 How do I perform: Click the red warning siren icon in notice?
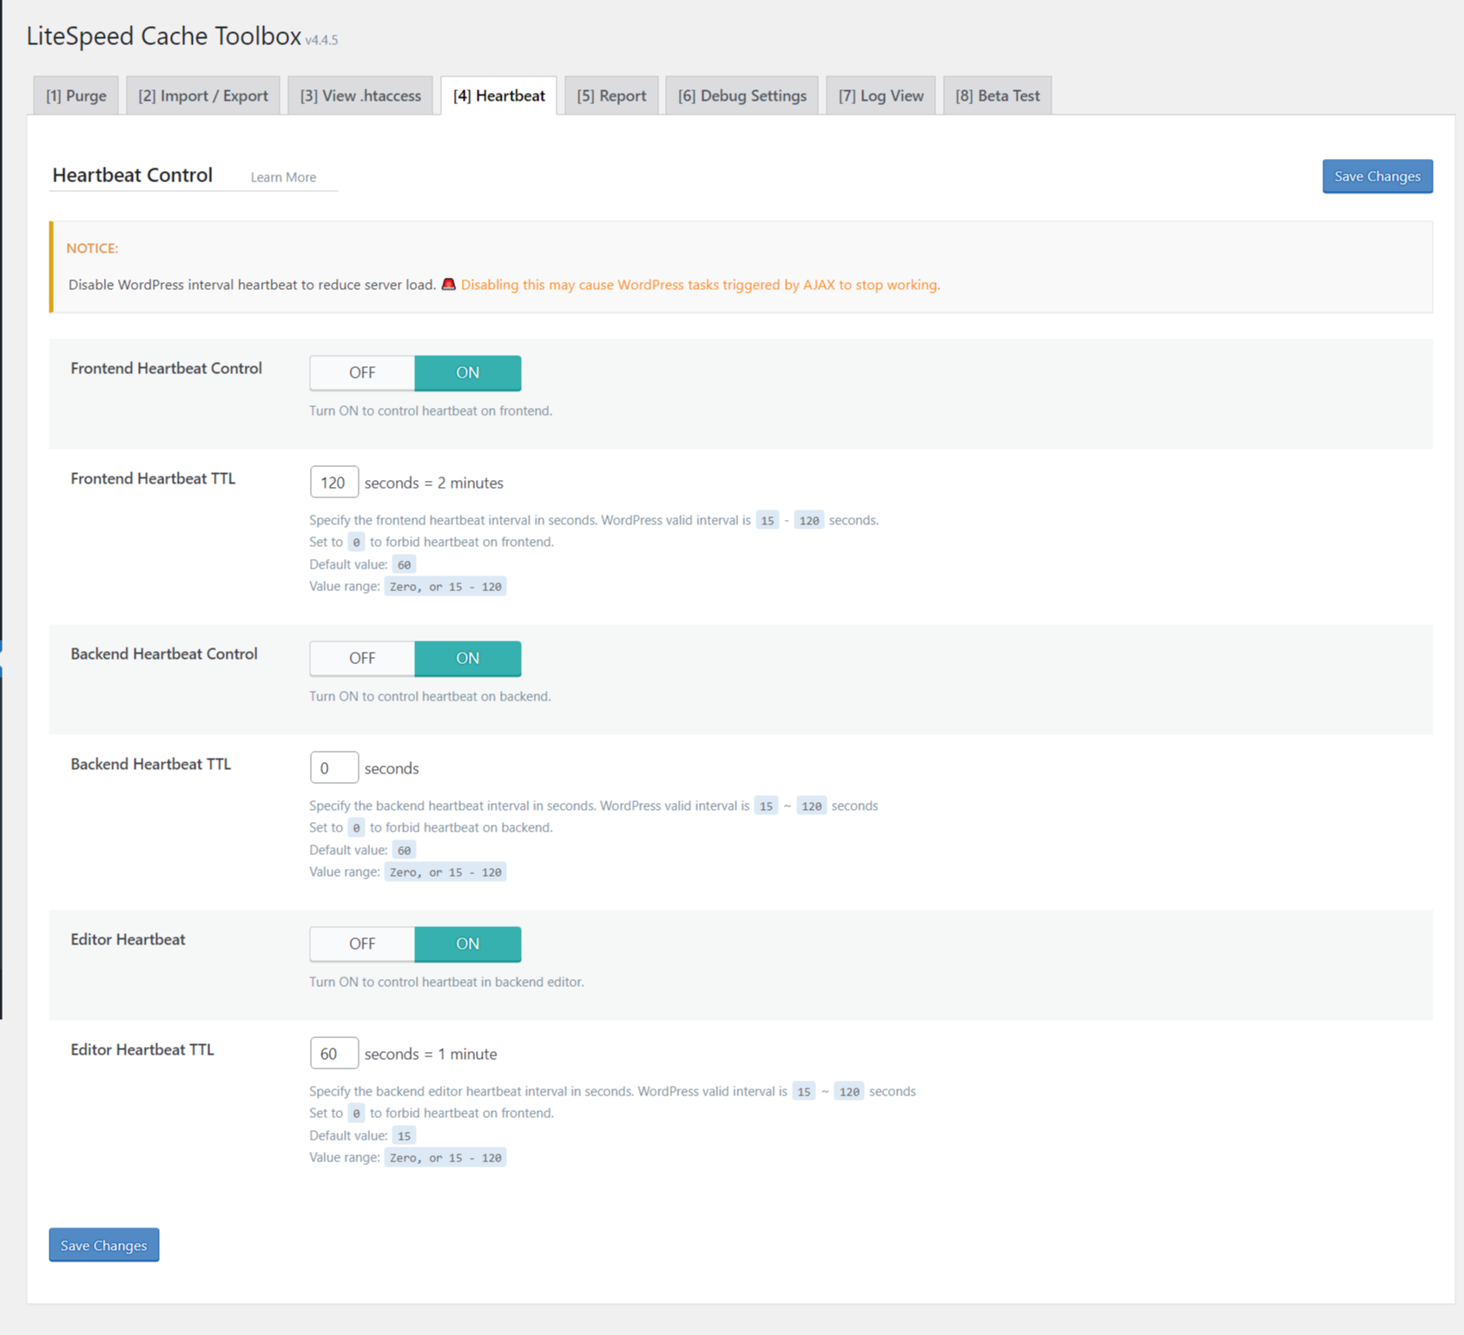(448, 284)
